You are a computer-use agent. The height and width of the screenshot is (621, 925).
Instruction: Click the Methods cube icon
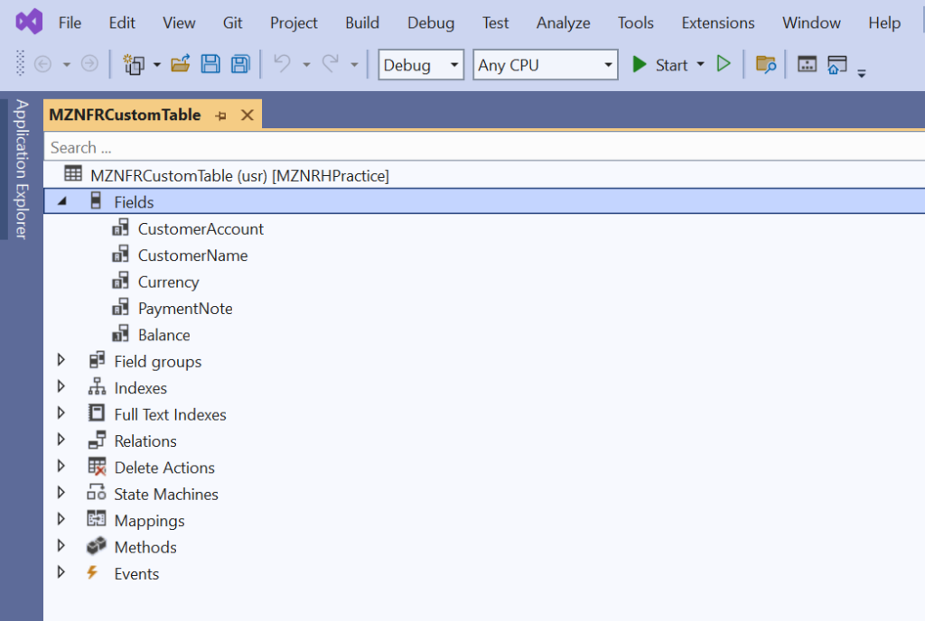coord(97,546)
